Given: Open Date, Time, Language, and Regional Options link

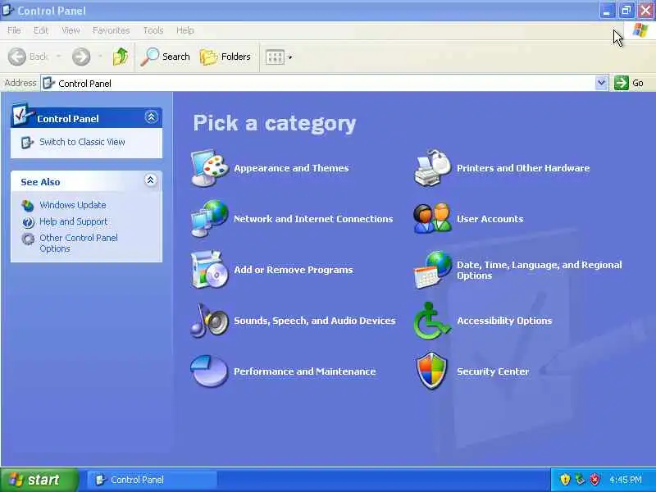Looking at the screenshot, I should 540,271.
